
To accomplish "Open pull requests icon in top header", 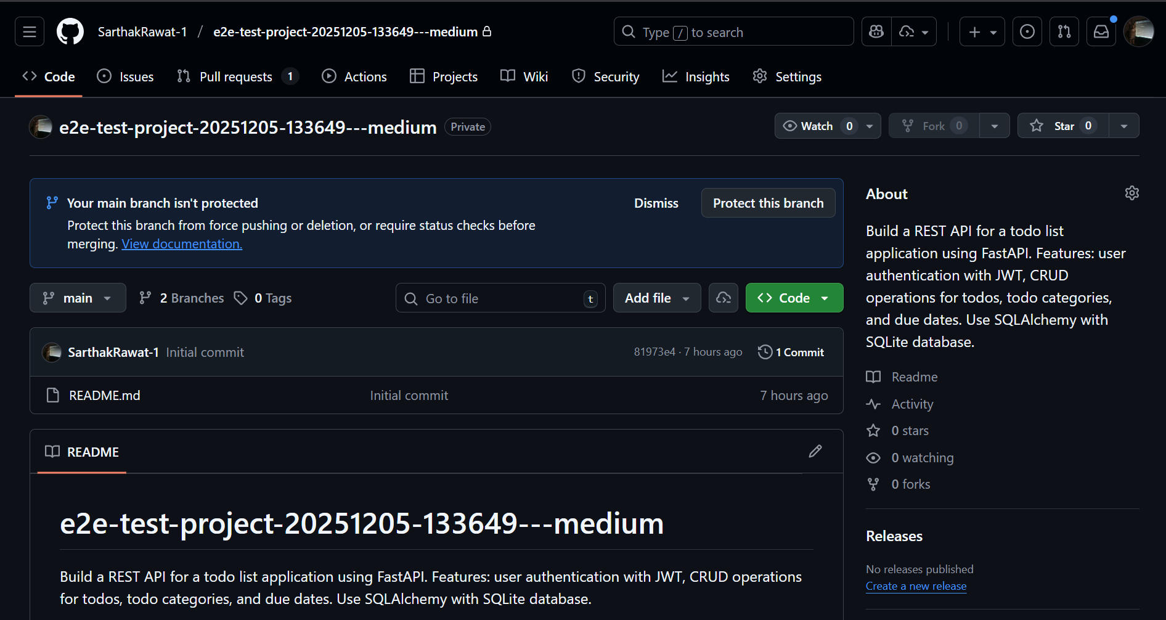I will click(x=1064, y=31).
